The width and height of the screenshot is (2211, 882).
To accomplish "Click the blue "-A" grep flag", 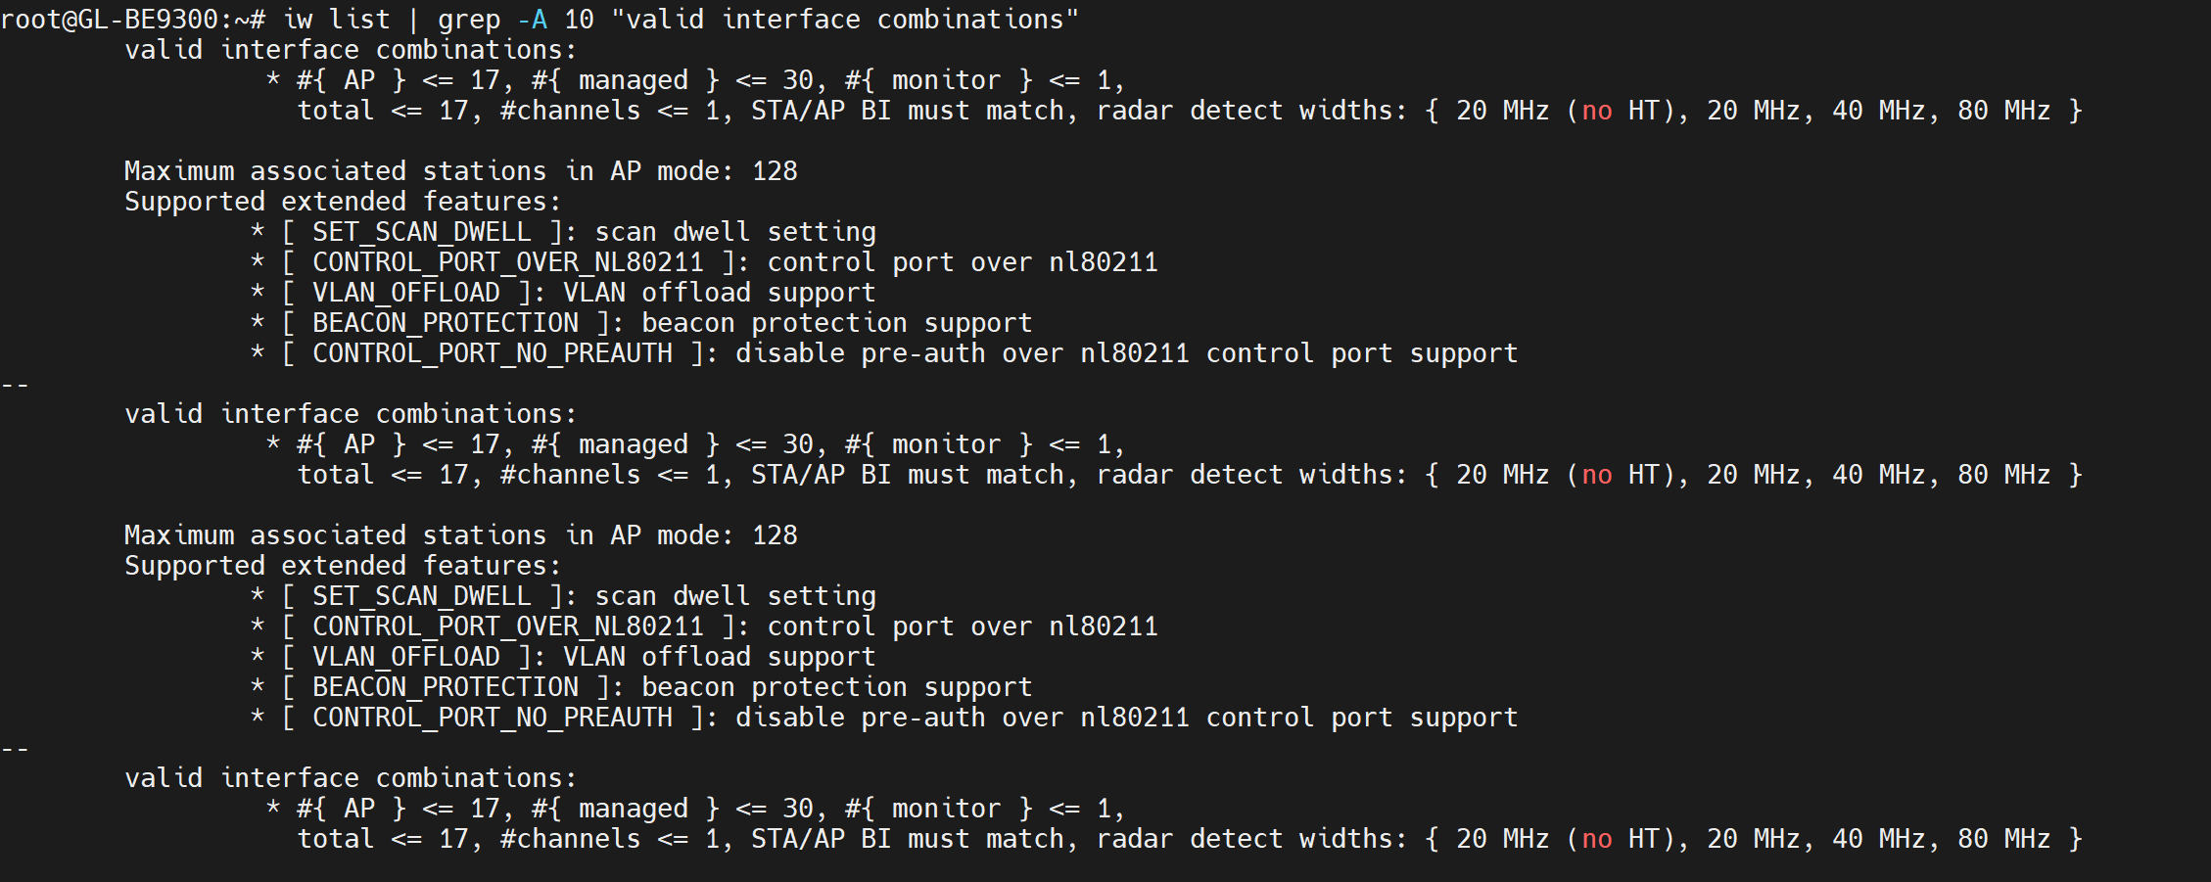I will 532,20.
